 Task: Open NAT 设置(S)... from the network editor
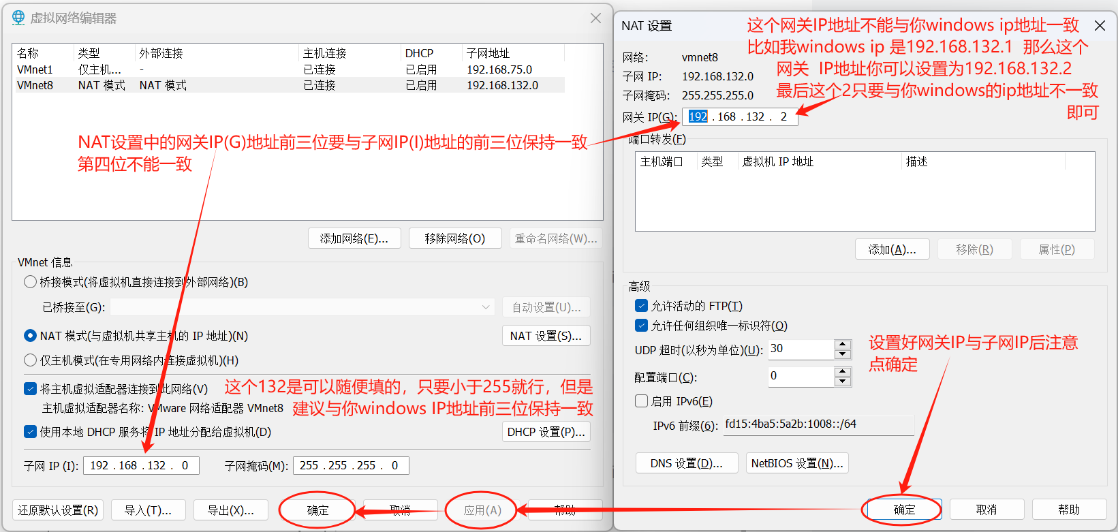coord(546,336)
